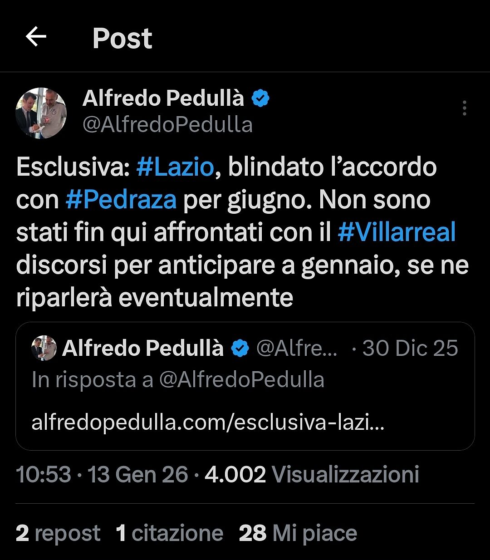Tap the small avatar in the quoted post
490x560 pixels.
click(44, 348)
